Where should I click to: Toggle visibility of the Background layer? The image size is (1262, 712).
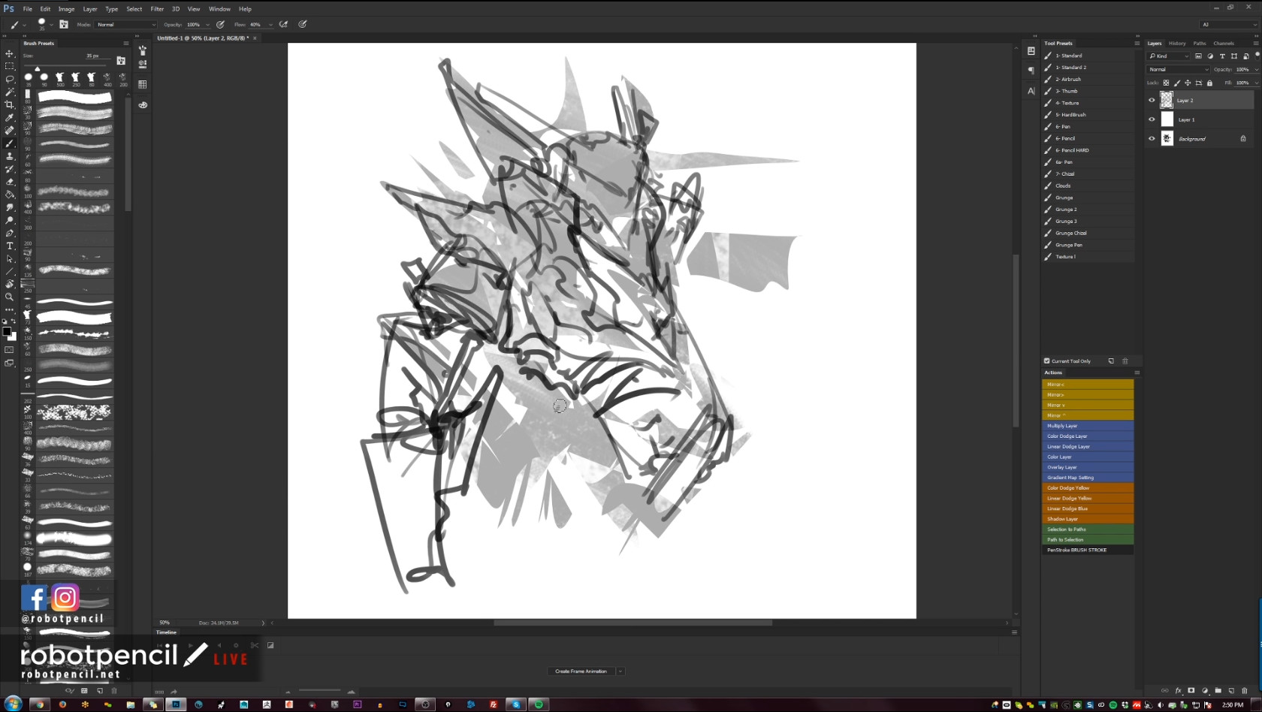pos(1152,138)
